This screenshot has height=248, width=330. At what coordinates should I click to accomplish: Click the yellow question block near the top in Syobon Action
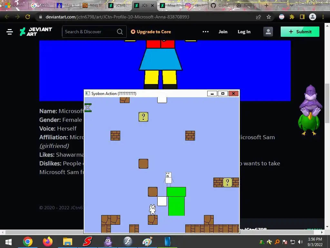click(143, 117)
